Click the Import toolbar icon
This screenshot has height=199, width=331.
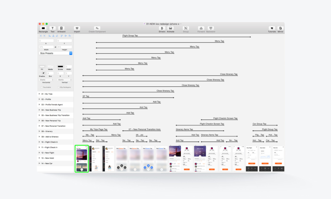point(77,28)
